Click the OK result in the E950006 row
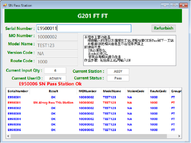This screenshot has height=143, width=191. (x=53, y=130)
